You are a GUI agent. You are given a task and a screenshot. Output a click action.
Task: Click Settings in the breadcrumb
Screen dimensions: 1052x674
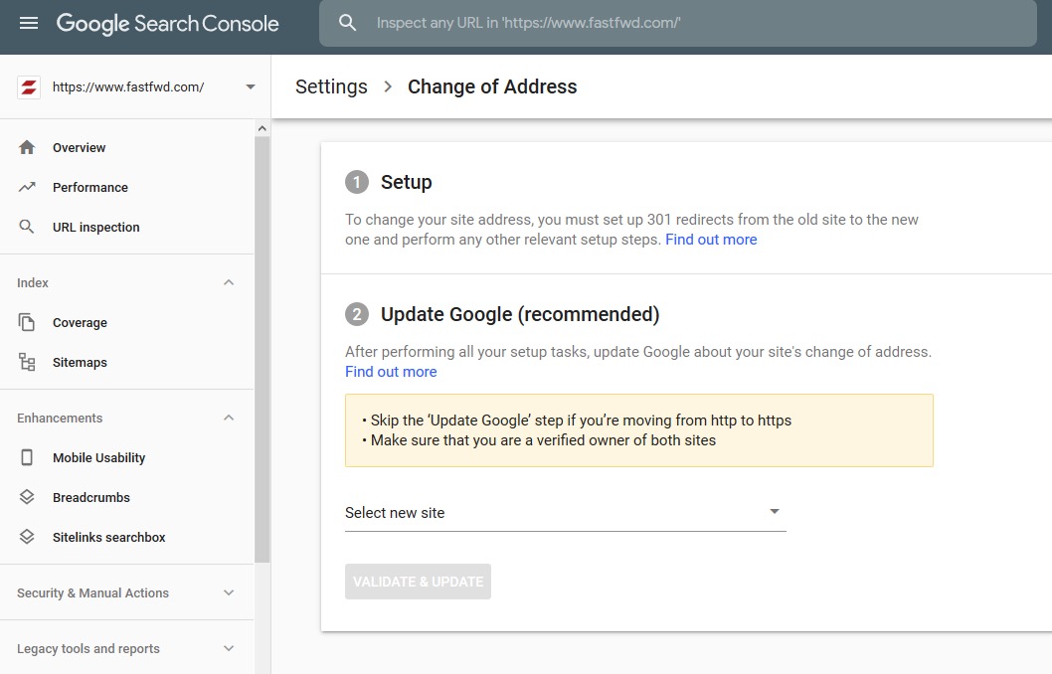click(x=331, y=87)
